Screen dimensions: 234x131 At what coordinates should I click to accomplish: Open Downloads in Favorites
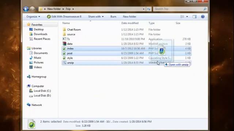[41, 34]
